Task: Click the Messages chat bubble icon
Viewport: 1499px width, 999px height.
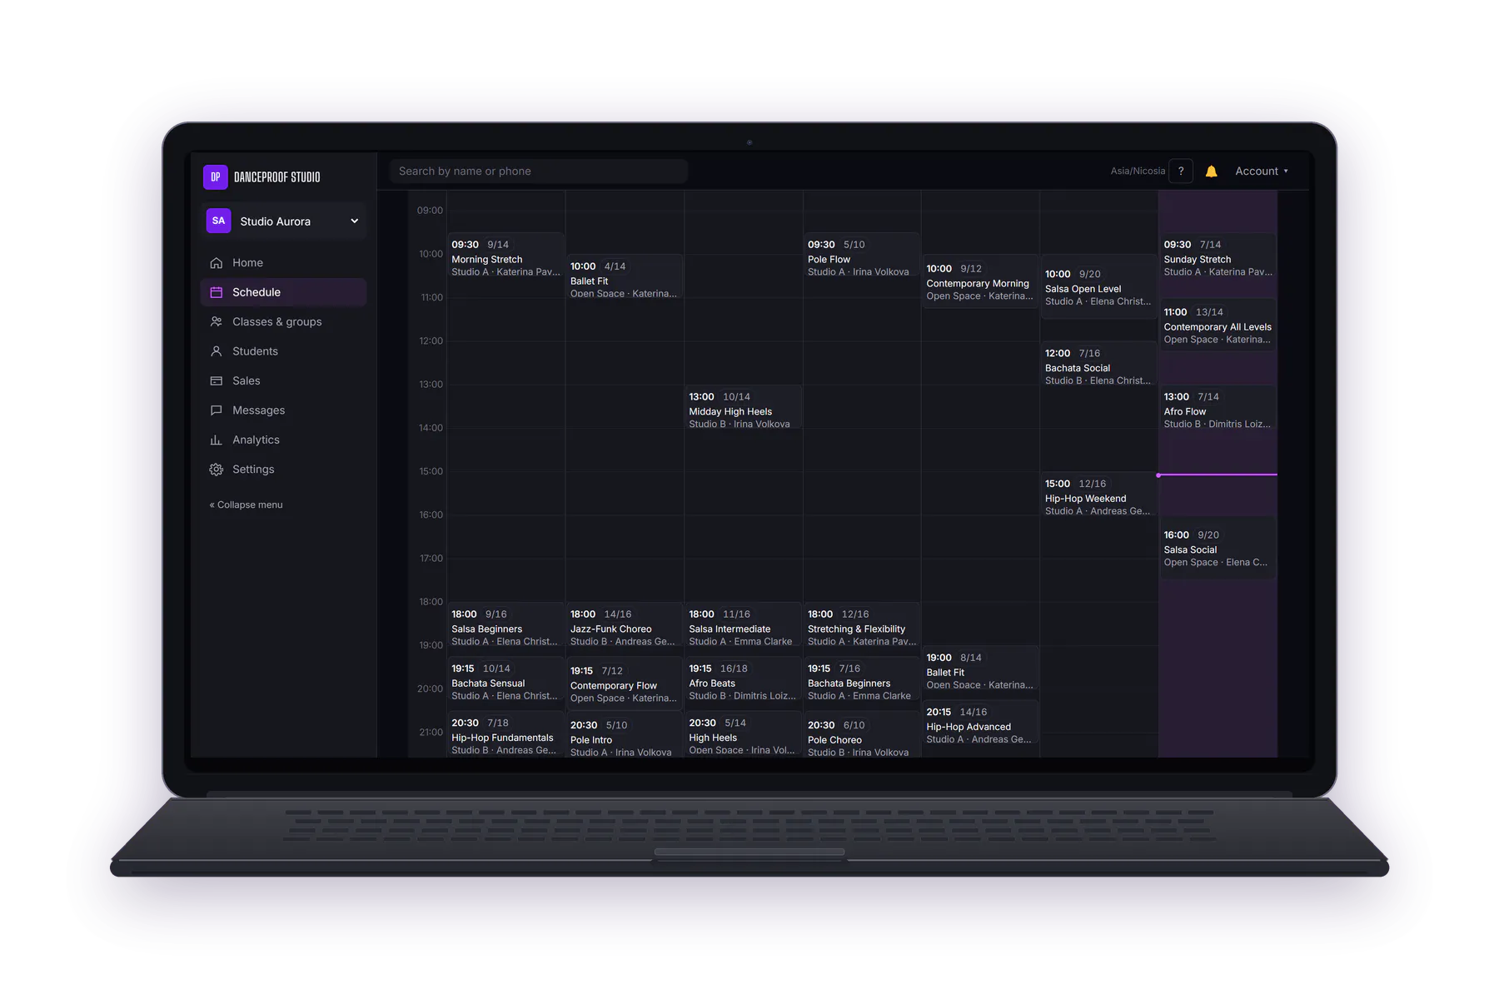Action: 217,410
